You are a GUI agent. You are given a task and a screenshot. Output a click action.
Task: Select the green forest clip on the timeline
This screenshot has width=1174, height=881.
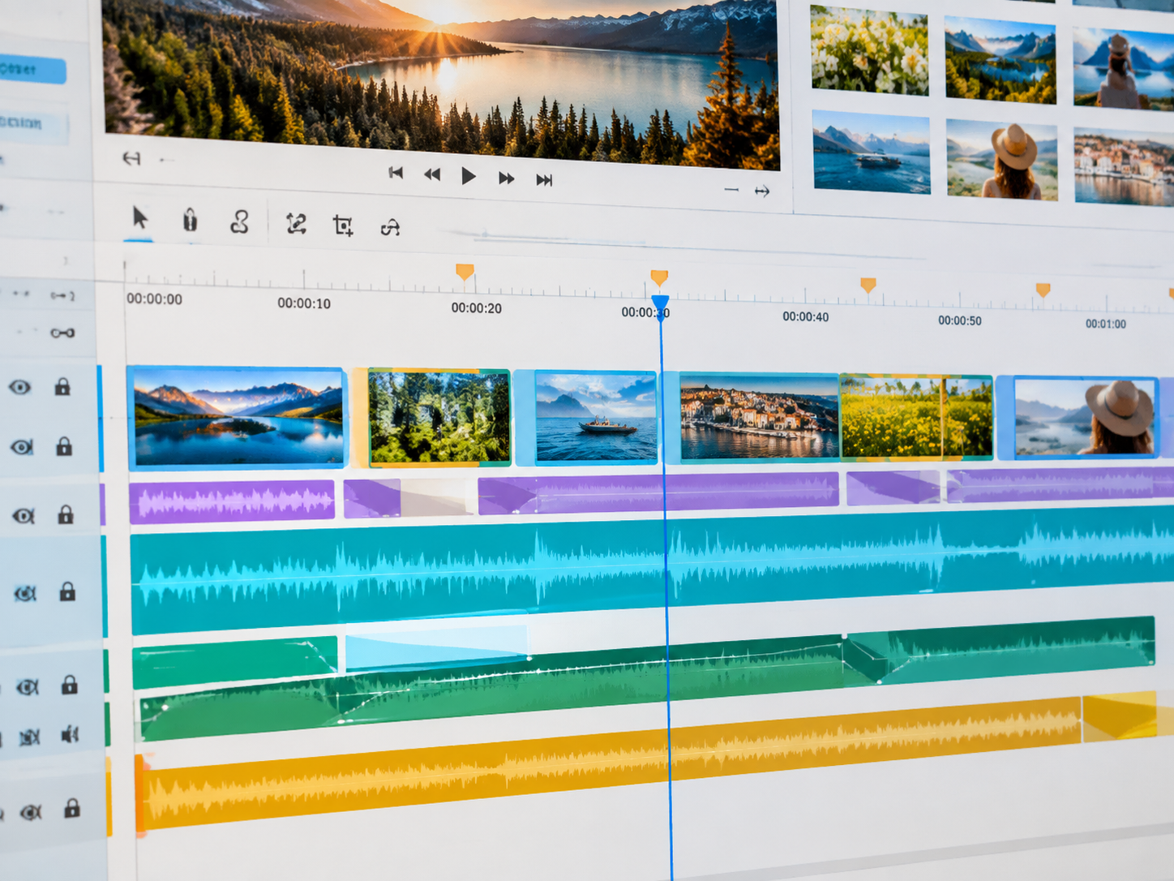[x=439, y=417]
